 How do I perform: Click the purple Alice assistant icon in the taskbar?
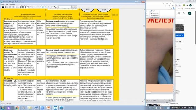tap(9, 108)
